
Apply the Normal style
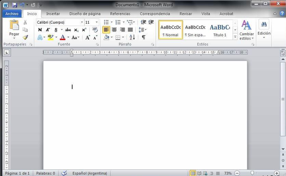coord(171,30)
